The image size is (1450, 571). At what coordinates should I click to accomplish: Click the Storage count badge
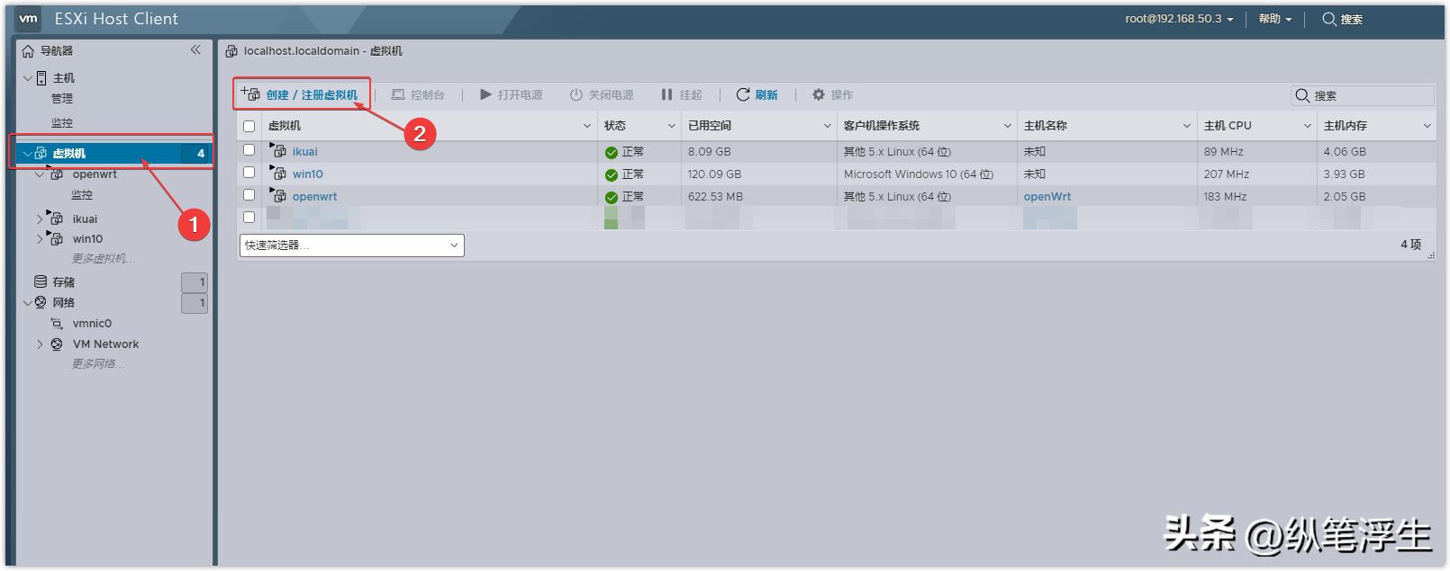pos(195,282)
